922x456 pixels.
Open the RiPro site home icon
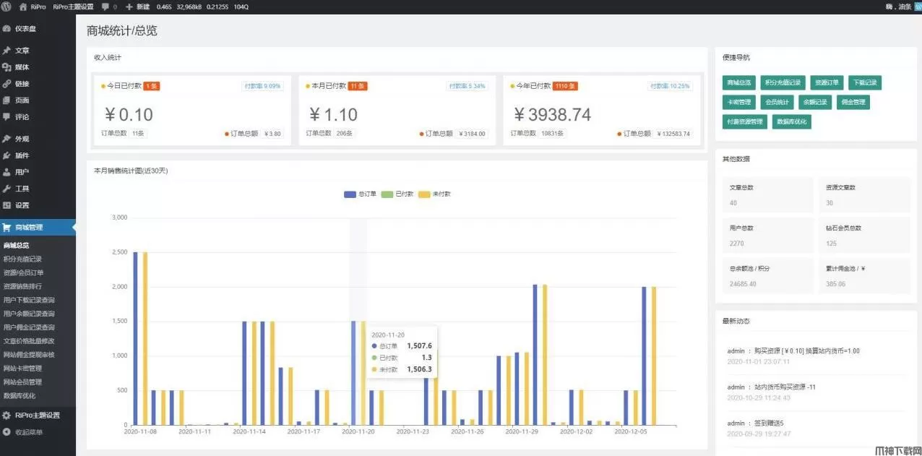(x=23, y=7)
